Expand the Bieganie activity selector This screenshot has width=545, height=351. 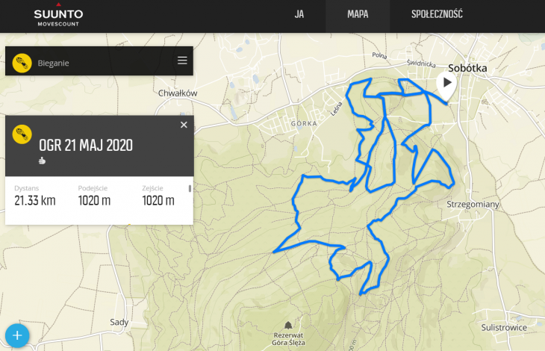99,60
